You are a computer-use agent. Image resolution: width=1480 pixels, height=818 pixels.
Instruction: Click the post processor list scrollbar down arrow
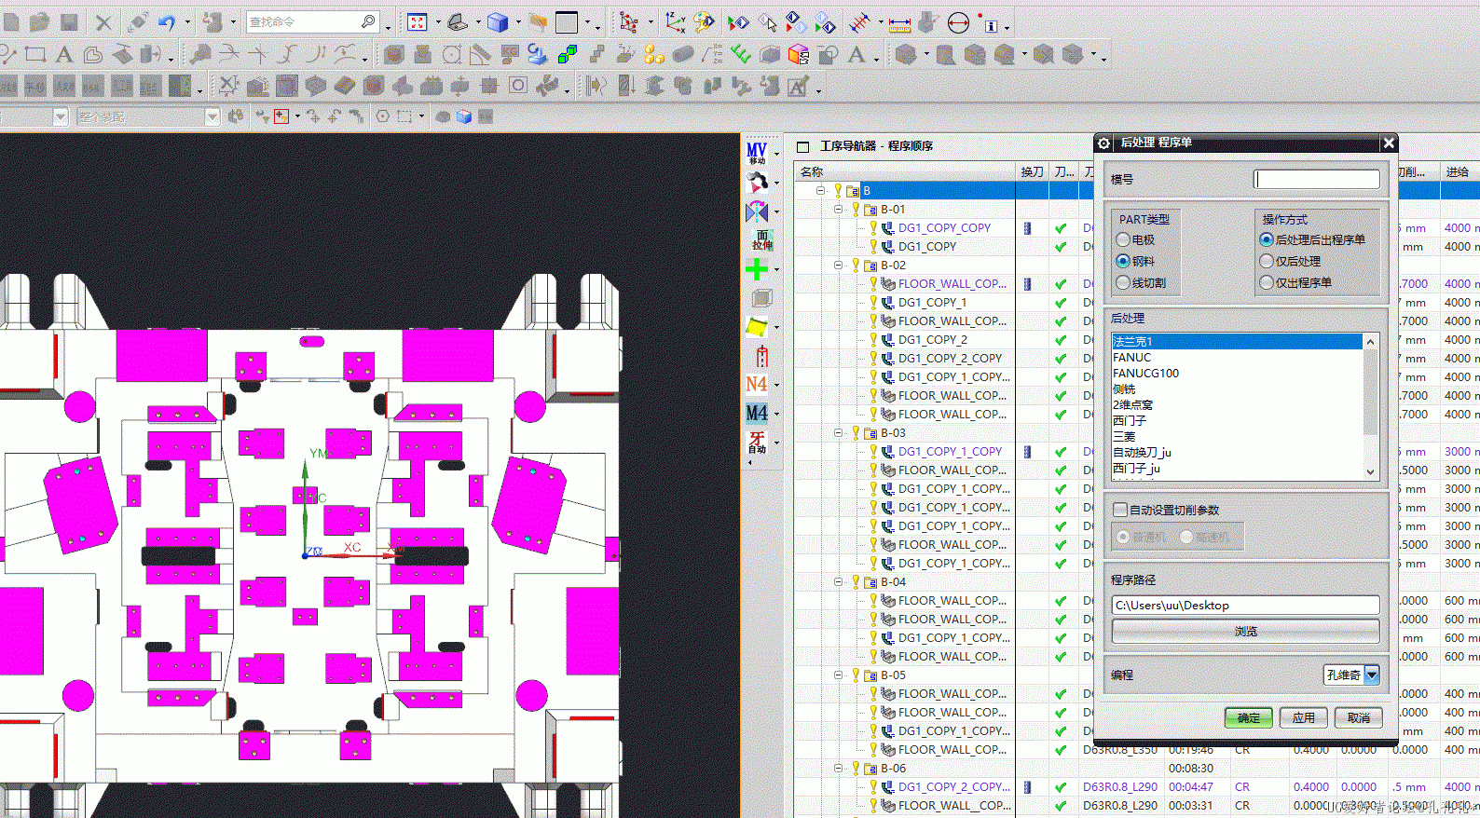(x=1370, y=471)
